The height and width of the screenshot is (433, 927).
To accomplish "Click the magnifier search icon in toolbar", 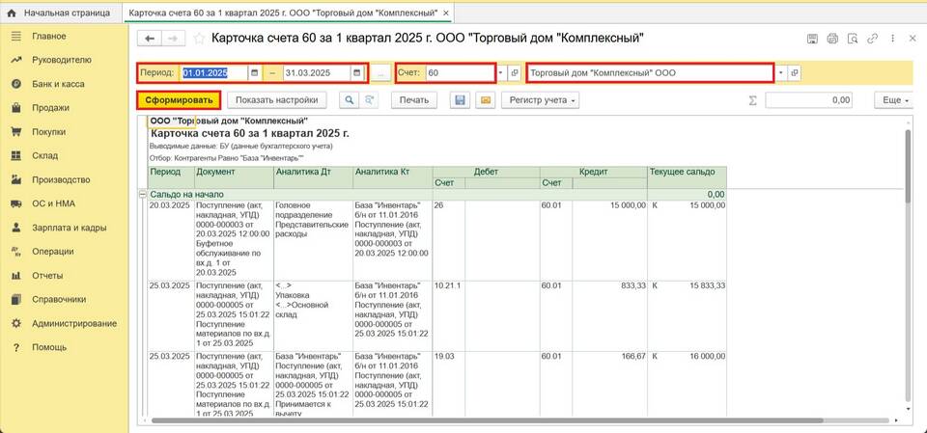I will 348,100.
